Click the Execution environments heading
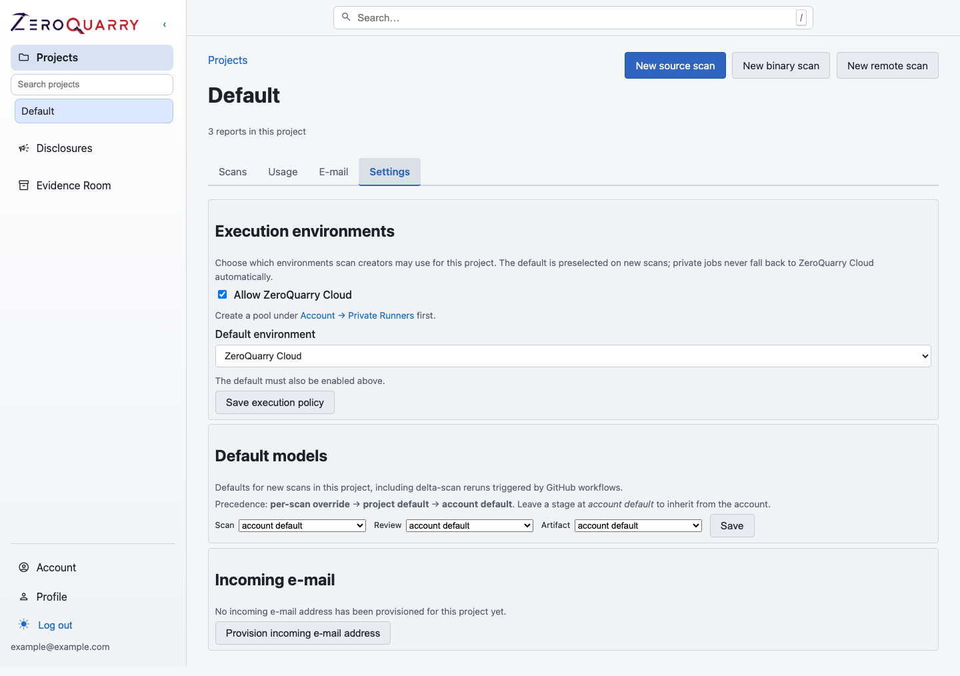Screen dimensions: 960x676 pos(305,231)
